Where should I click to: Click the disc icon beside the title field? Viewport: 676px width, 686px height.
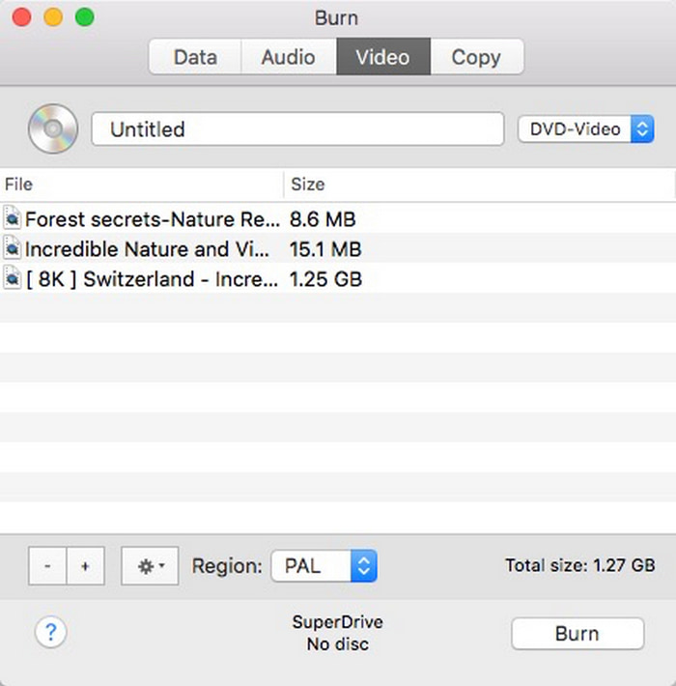pyautogui.click(x=52, y=129)
